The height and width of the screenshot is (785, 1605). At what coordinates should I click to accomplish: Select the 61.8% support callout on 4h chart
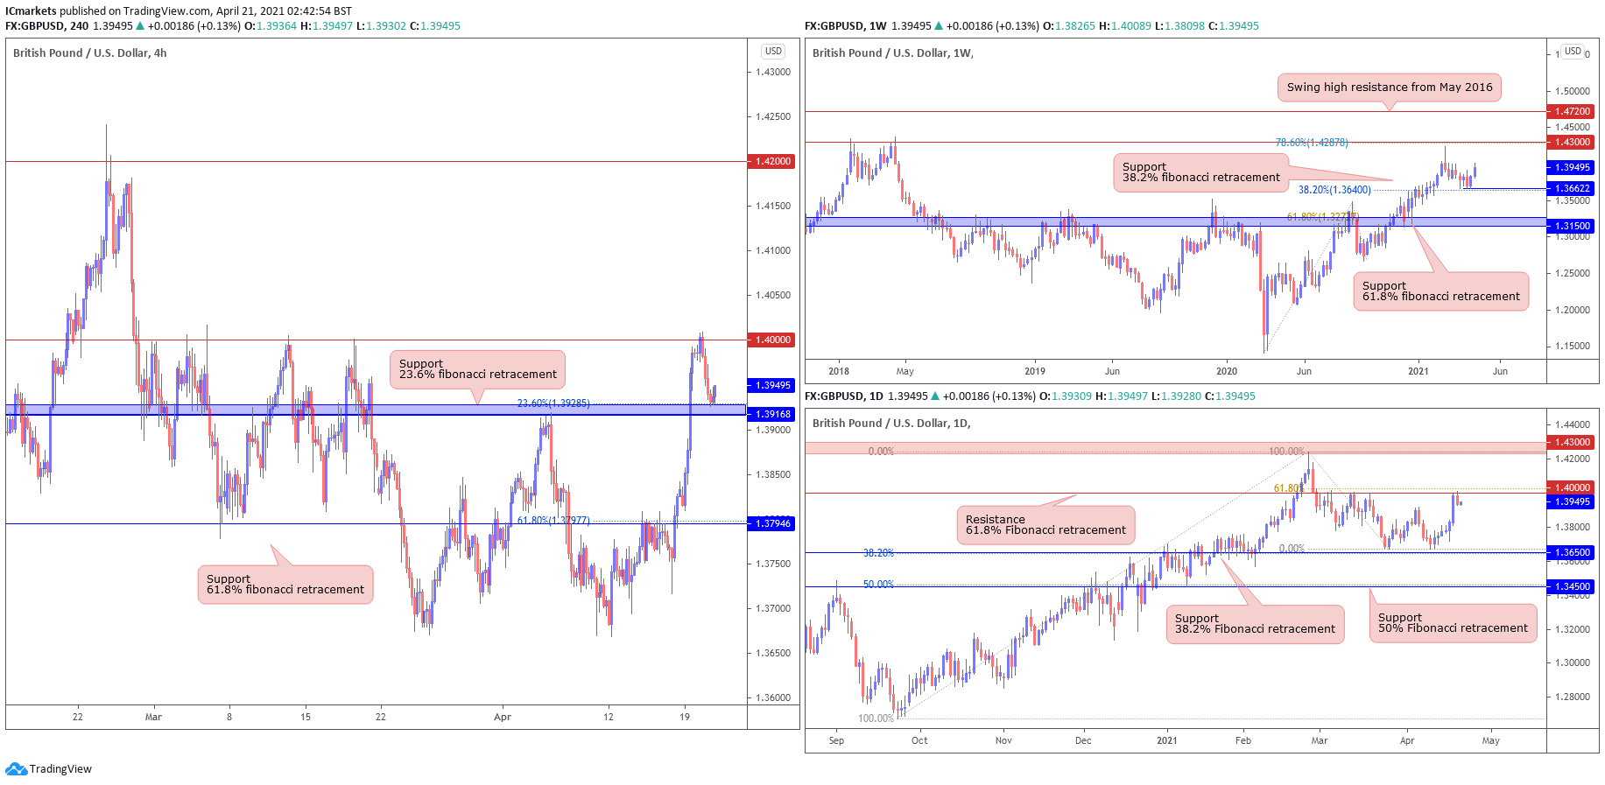285,585
